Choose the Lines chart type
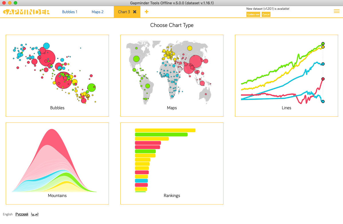The height and width of the screenshot is (224, 343). (x=287, y=75)
